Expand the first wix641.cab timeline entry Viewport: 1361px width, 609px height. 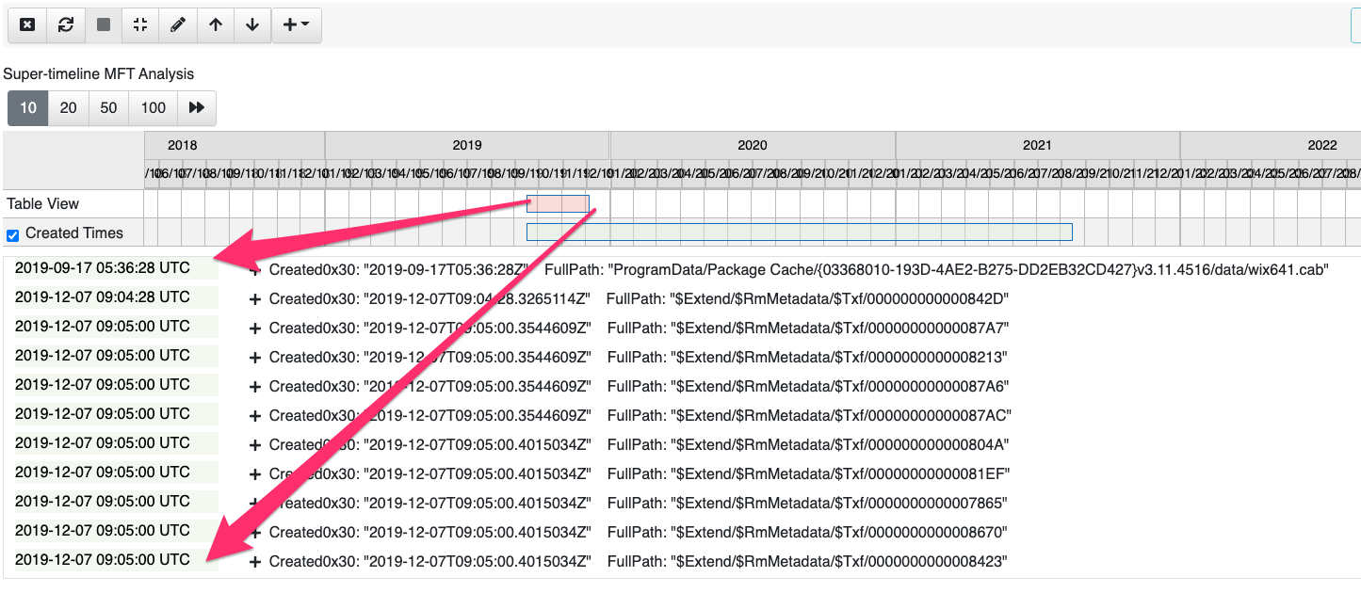coord(252,270)
